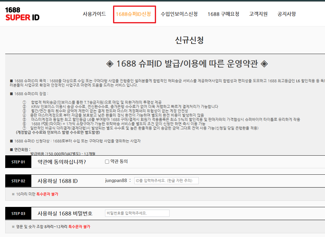This screenshot has width=325, height=237.
Task: Open the 사용가이드 menu
Action: click(x=94, y=14)
